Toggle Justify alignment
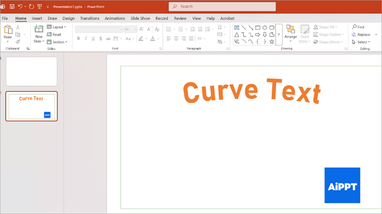The height and width of the screenshot is (214, 382). [x=191, y=39]
